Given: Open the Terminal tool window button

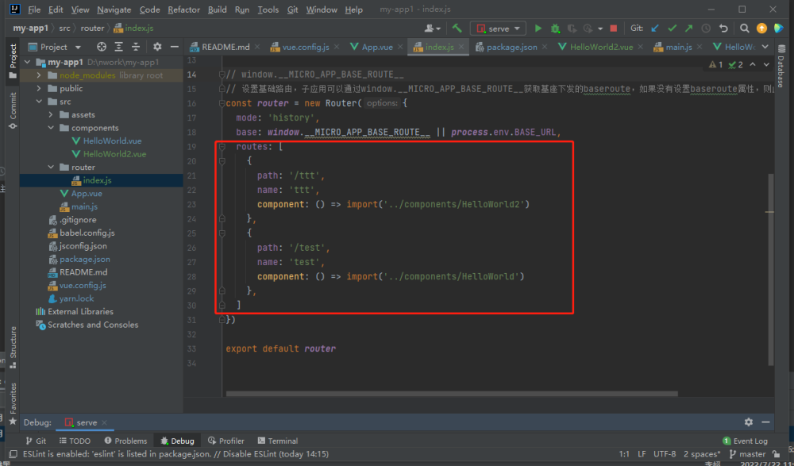Looking at the screenshot, I should point(277,441).
